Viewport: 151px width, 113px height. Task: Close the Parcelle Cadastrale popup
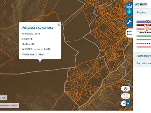[59, 25]
